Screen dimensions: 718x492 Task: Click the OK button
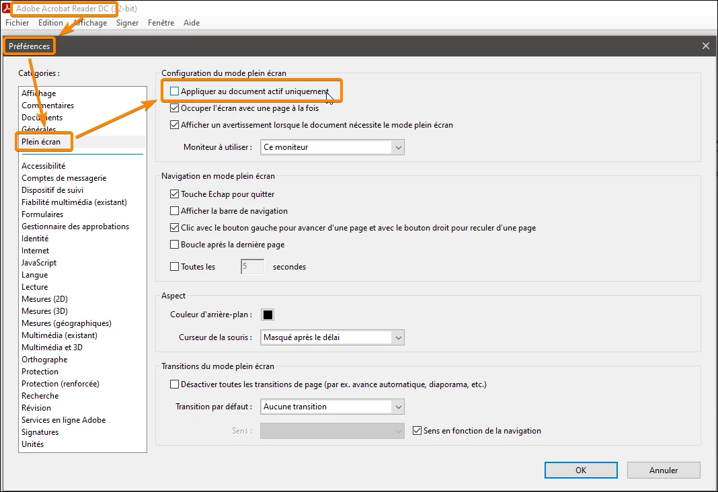(581, 470)
